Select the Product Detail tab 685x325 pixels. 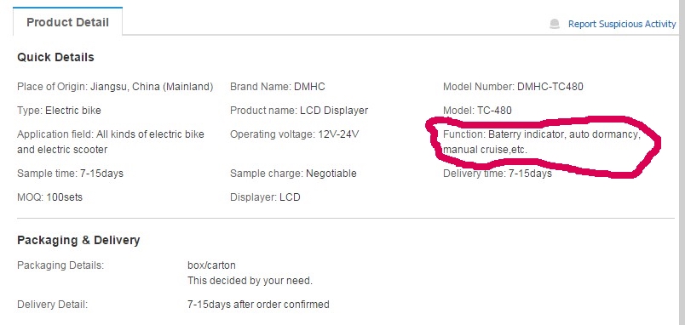point(67,22)
